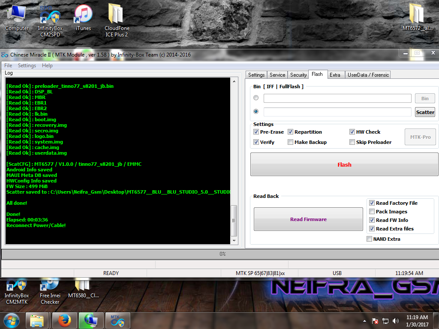This screenshot has width=439, height=329.
Task: Open Windows Explorer from the taskbar
Action: pyautogui.click(x=37, y=320)
